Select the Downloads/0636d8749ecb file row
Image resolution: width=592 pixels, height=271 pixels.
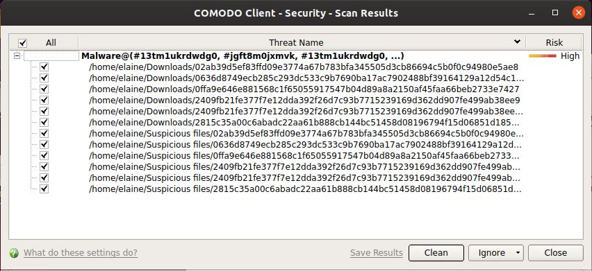pyautogui.click(x=306, y=78)
